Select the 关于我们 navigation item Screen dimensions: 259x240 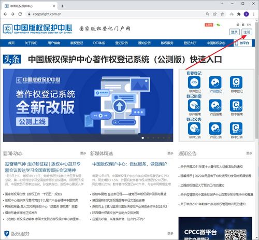[31, 43]
